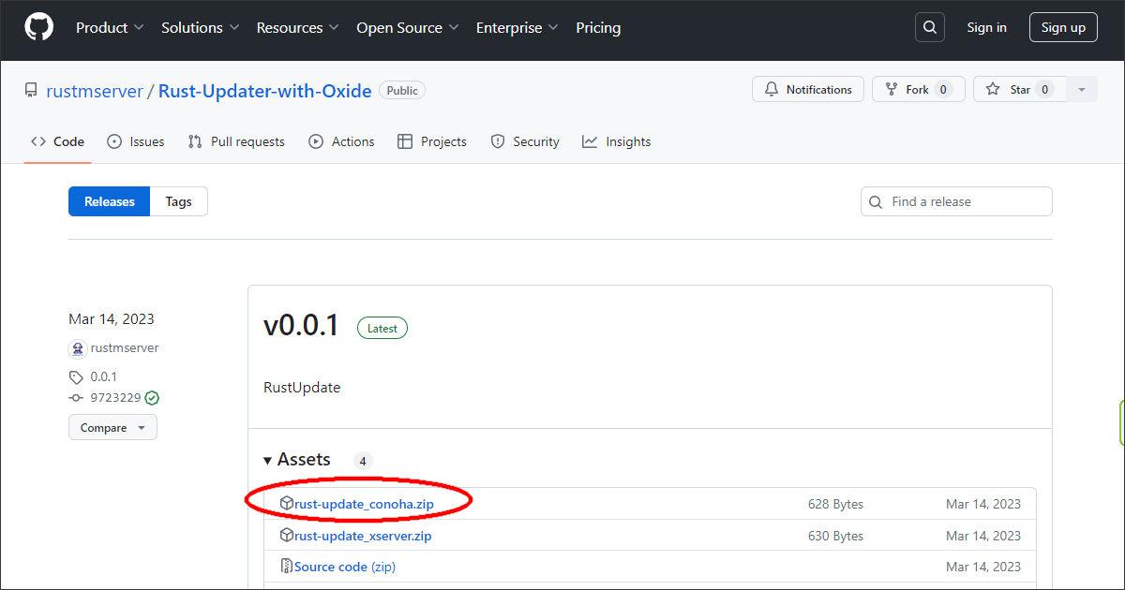Open commit 9723229

[x=115, y=398]
